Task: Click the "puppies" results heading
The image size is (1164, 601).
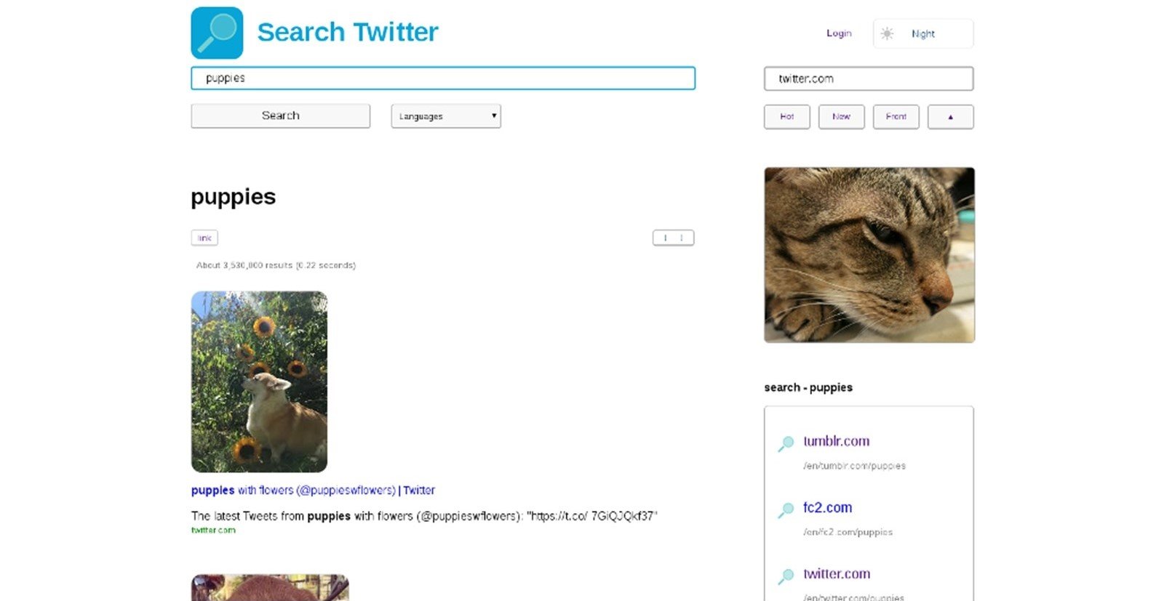Action: 234,197
